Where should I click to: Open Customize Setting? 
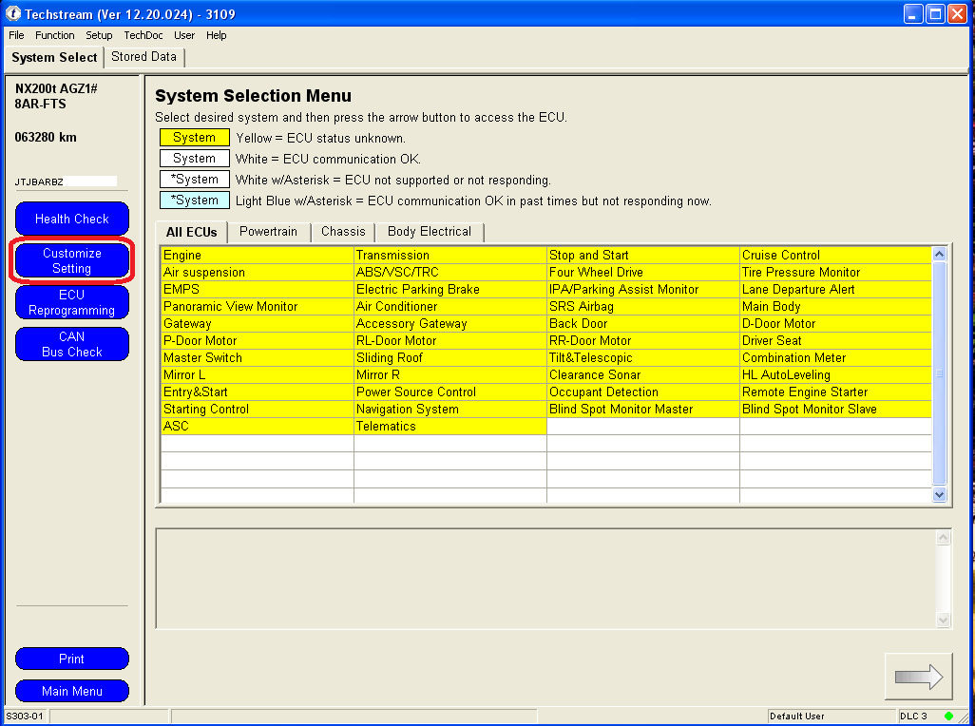72,260
